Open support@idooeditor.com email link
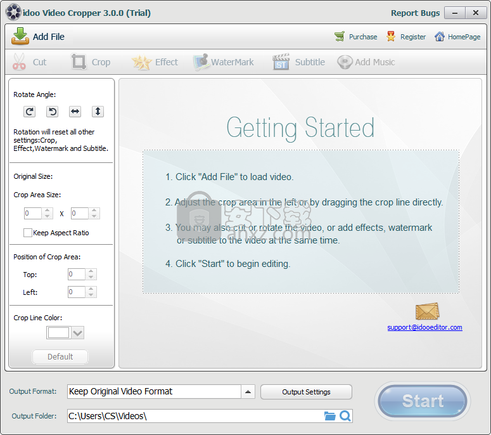491x435 pixels. (424, 327)
